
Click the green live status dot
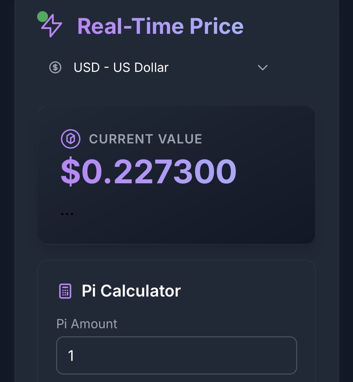[x=43, y=17]
